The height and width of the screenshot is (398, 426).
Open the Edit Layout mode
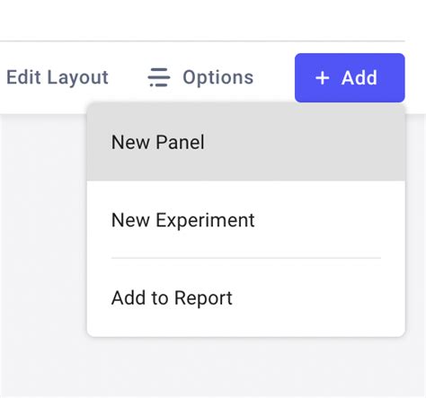58,77
